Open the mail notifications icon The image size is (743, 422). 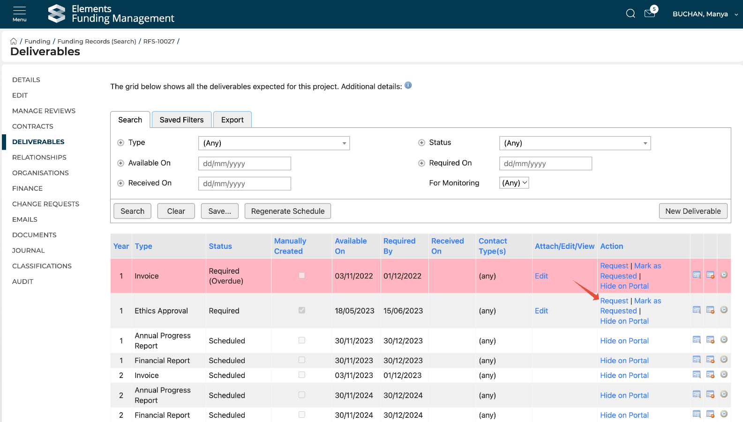tap(650, 14)
